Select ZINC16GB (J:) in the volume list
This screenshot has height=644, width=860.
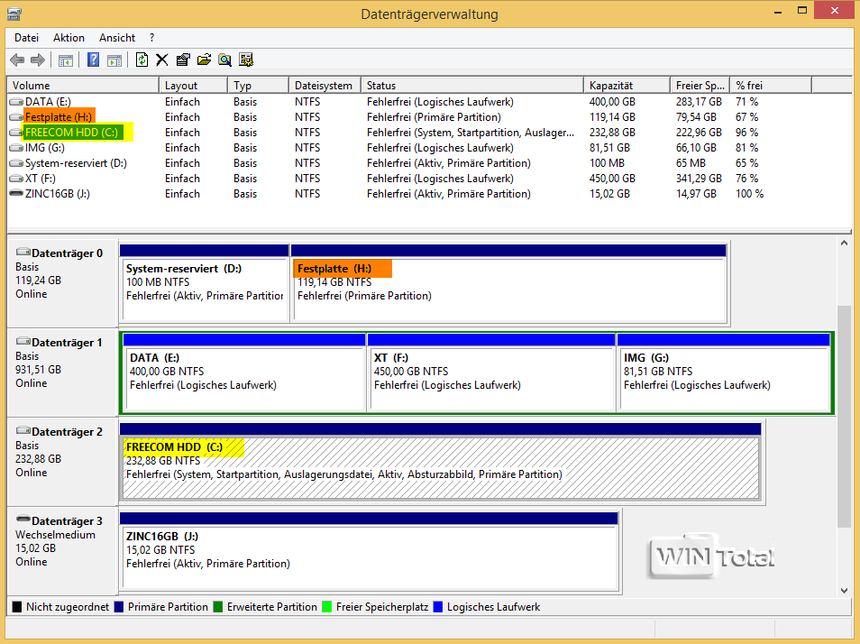point(57,194)
